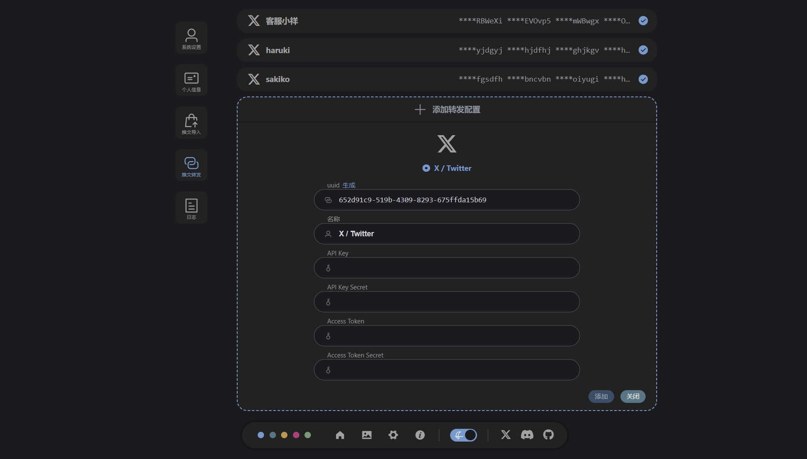The width and height of the screenshot is (807, 459).
Task: Open the image gallery icon in dock
Action: pos(367,435)
